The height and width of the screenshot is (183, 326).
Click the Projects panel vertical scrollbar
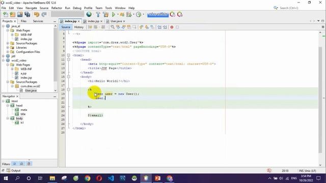pyautogui.click(x=56, y=54)
